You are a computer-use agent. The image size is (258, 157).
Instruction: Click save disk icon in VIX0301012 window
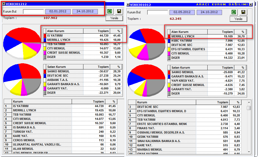point(243,12)
